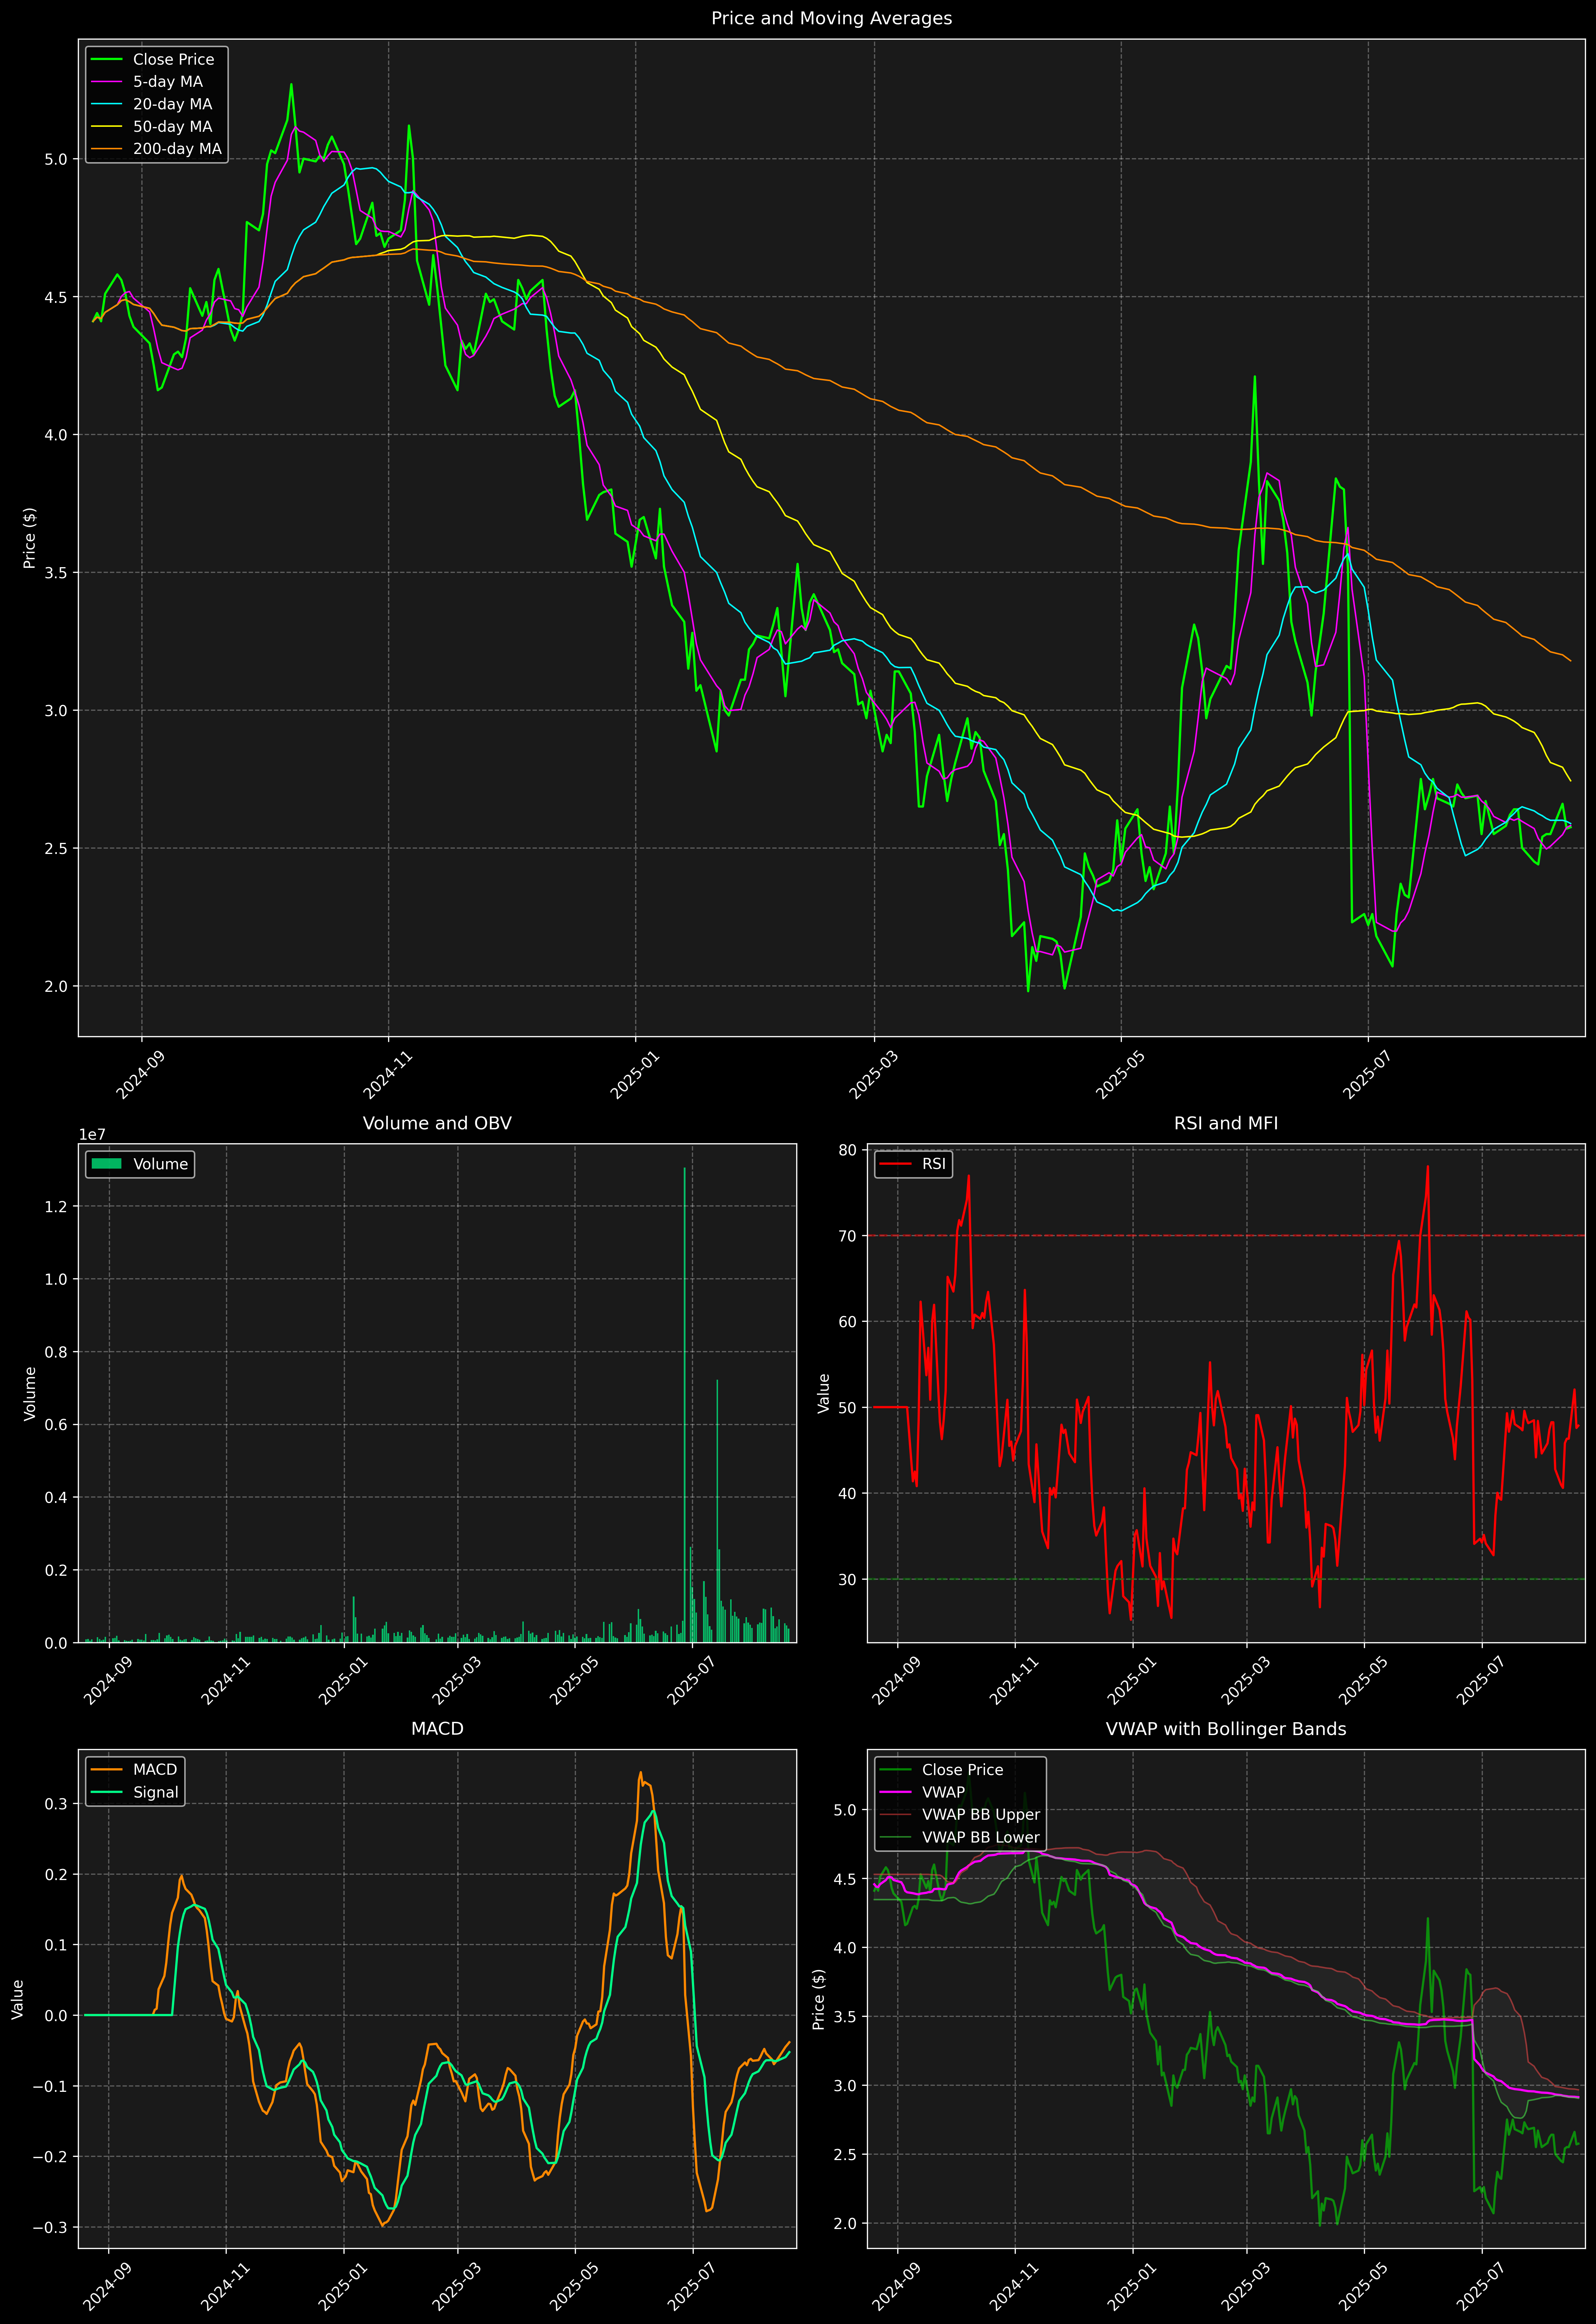
Task: Click the Price ($) axis label on main chart
Action: (x=30, y=538)
